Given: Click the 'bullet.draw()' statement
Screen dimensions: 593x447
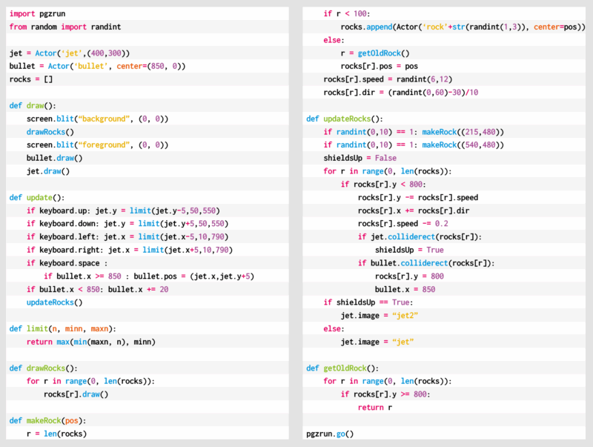Looking at the screenshot, I should 55,158.
